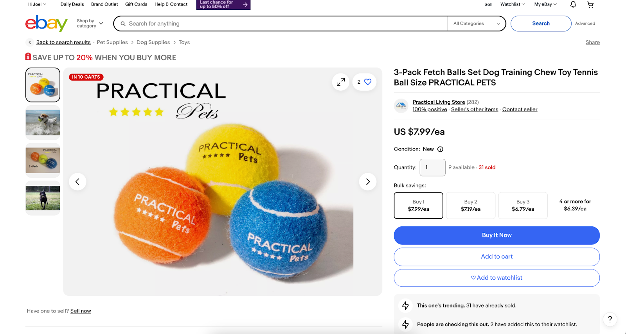
Task: Click the Practical Living Store avatar
Action: (401, 106)
